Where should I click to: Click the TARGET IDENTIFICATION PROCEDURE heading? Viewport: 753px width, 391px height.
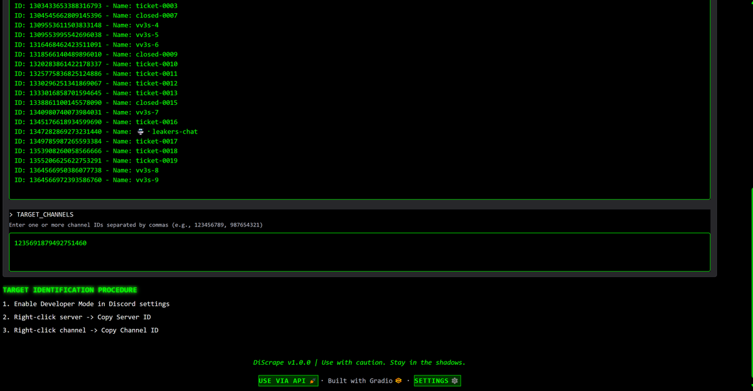(x=70, y=290)
